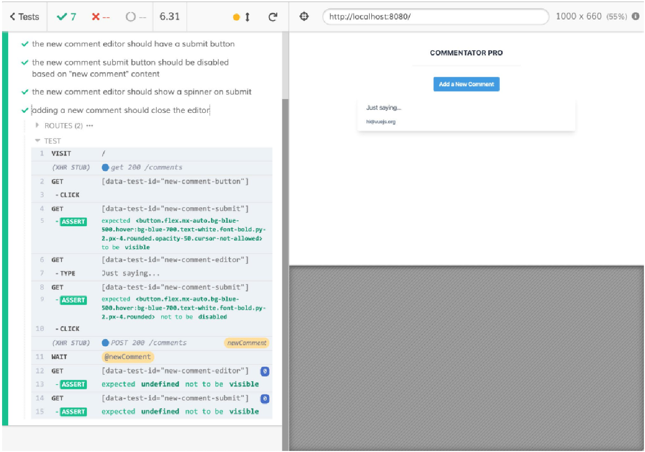Click step 6 GET new-comment-editor command
The image size is (645, 452).
(x=151, y=260)
